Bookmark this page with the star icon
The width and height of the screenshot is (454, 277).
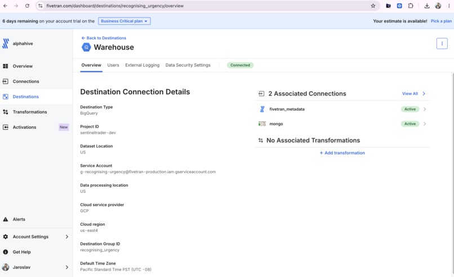(x=373, y=6)
